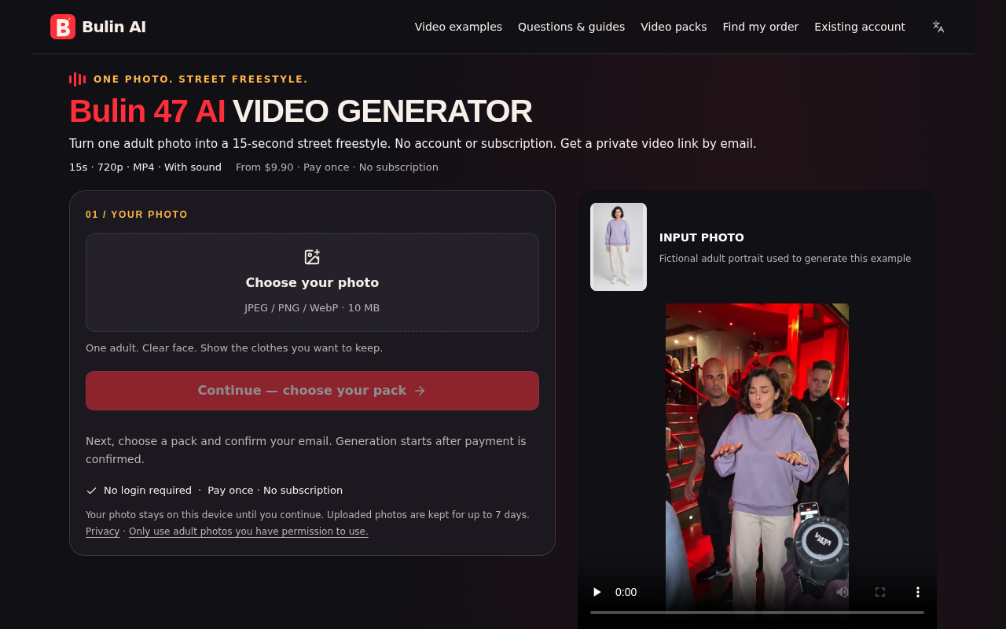Click the '01 / YOUR PHOTO' label

(x=137, y=215)
